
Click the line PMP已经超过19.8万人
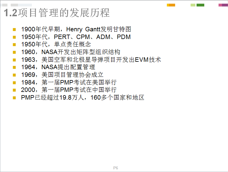[x=83, y=98]
